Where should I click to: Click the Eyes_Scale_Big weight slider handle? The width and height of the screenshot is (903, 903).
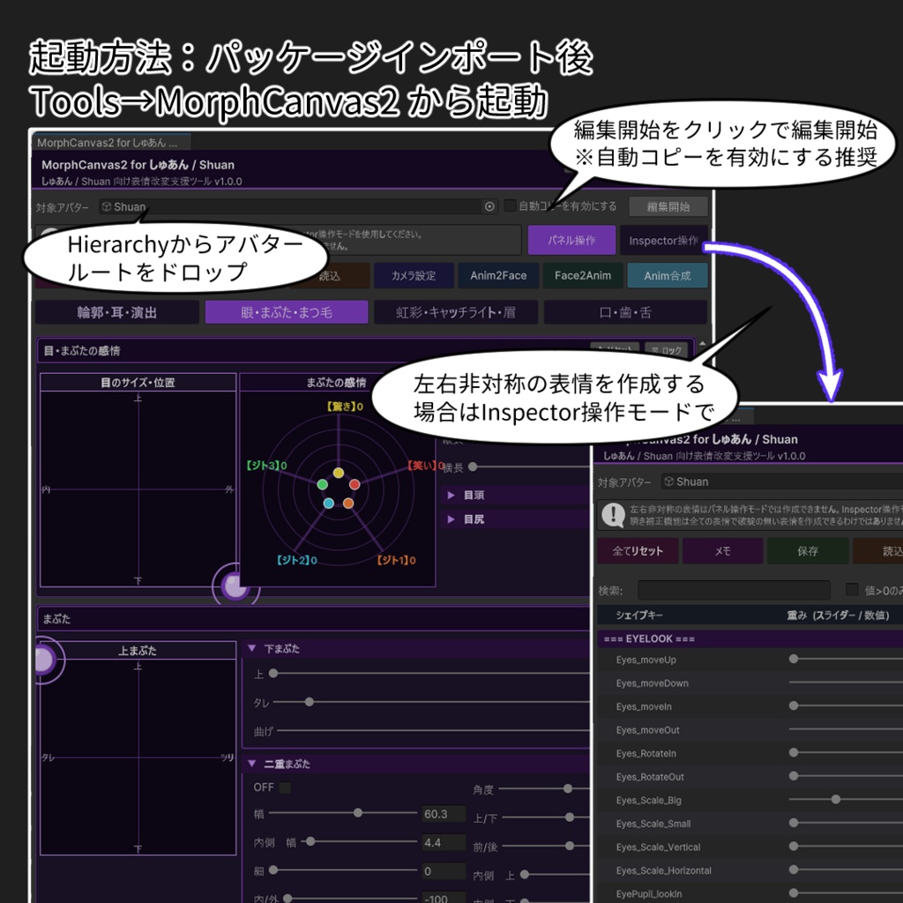pyautogui.click(x=836, y=799)
